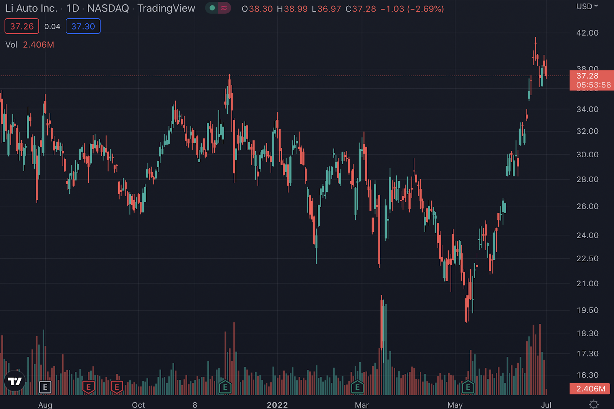Click the low value L36.97
The width and height of the screenshot is (614, 409).
click(326, 9)
